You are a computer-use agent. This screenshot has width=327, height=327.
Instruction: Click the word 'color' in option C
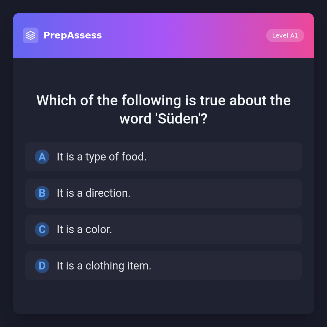pyautogui.click(x=97, y=230)
